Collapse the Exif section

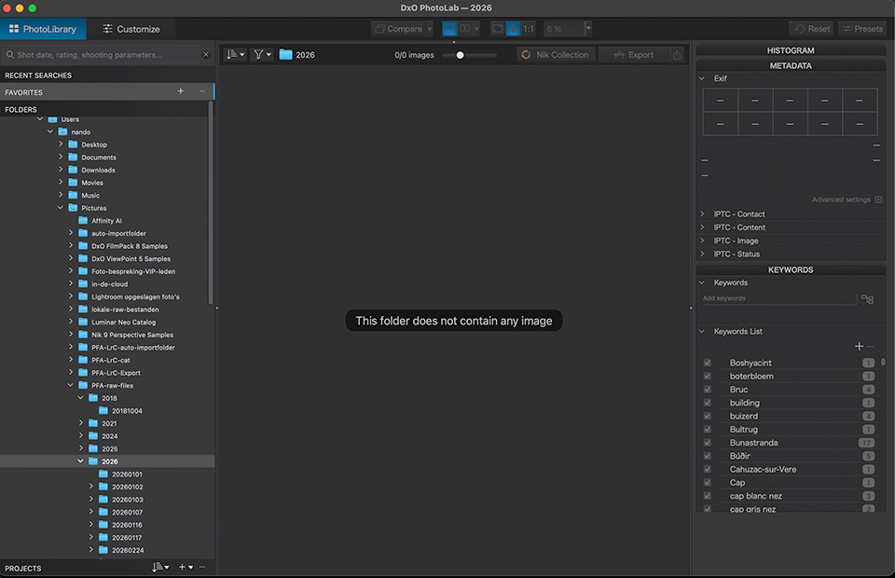point(702,78)
